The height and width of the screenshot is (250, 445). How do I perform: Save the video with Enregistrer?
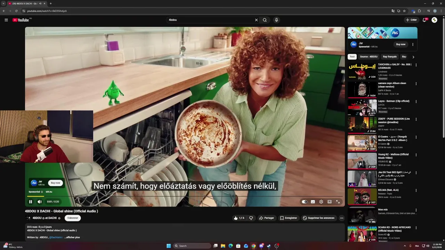(x=288, y=218)
